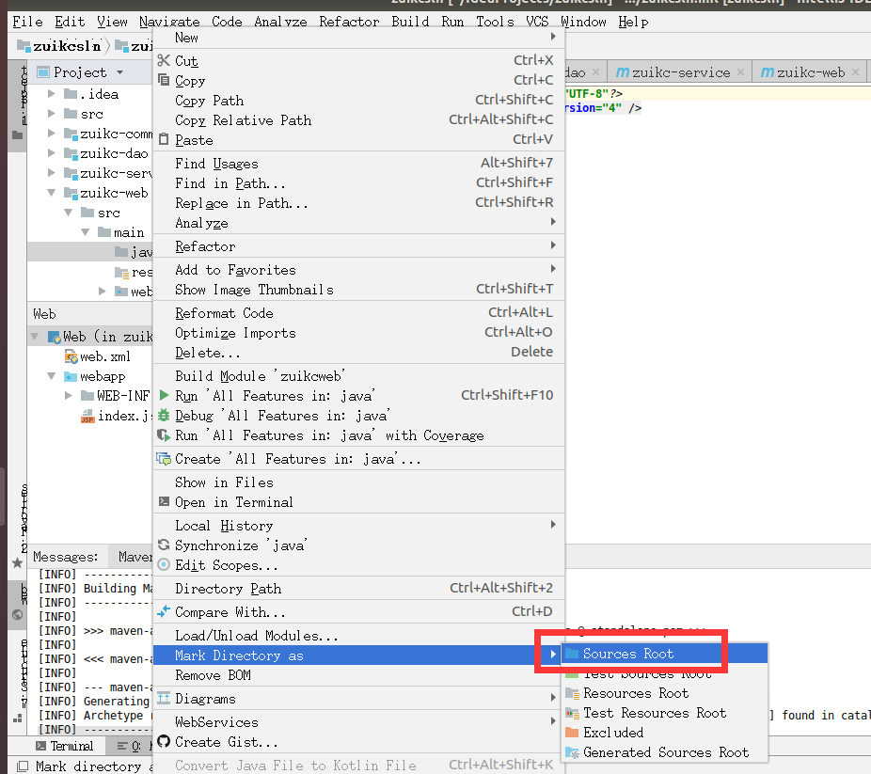Select Resources Root in submenu

(665, 693)
